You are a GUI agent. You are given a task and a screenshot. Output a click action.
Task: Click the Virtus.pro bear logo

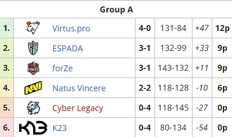tap(33, 28)
